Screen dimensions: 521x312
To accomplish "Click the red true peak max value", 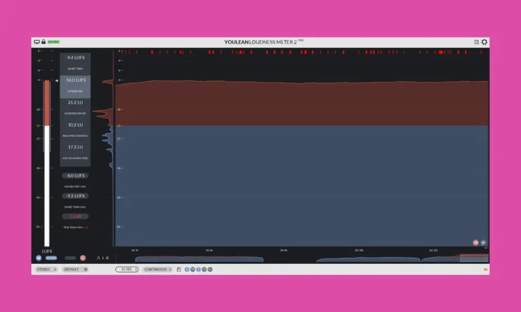I will (75, 217).
